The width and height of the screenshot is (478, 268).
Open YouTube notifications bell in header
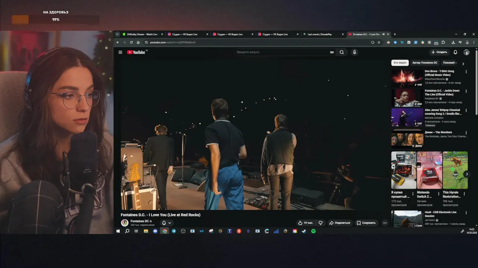coord(455,52)
